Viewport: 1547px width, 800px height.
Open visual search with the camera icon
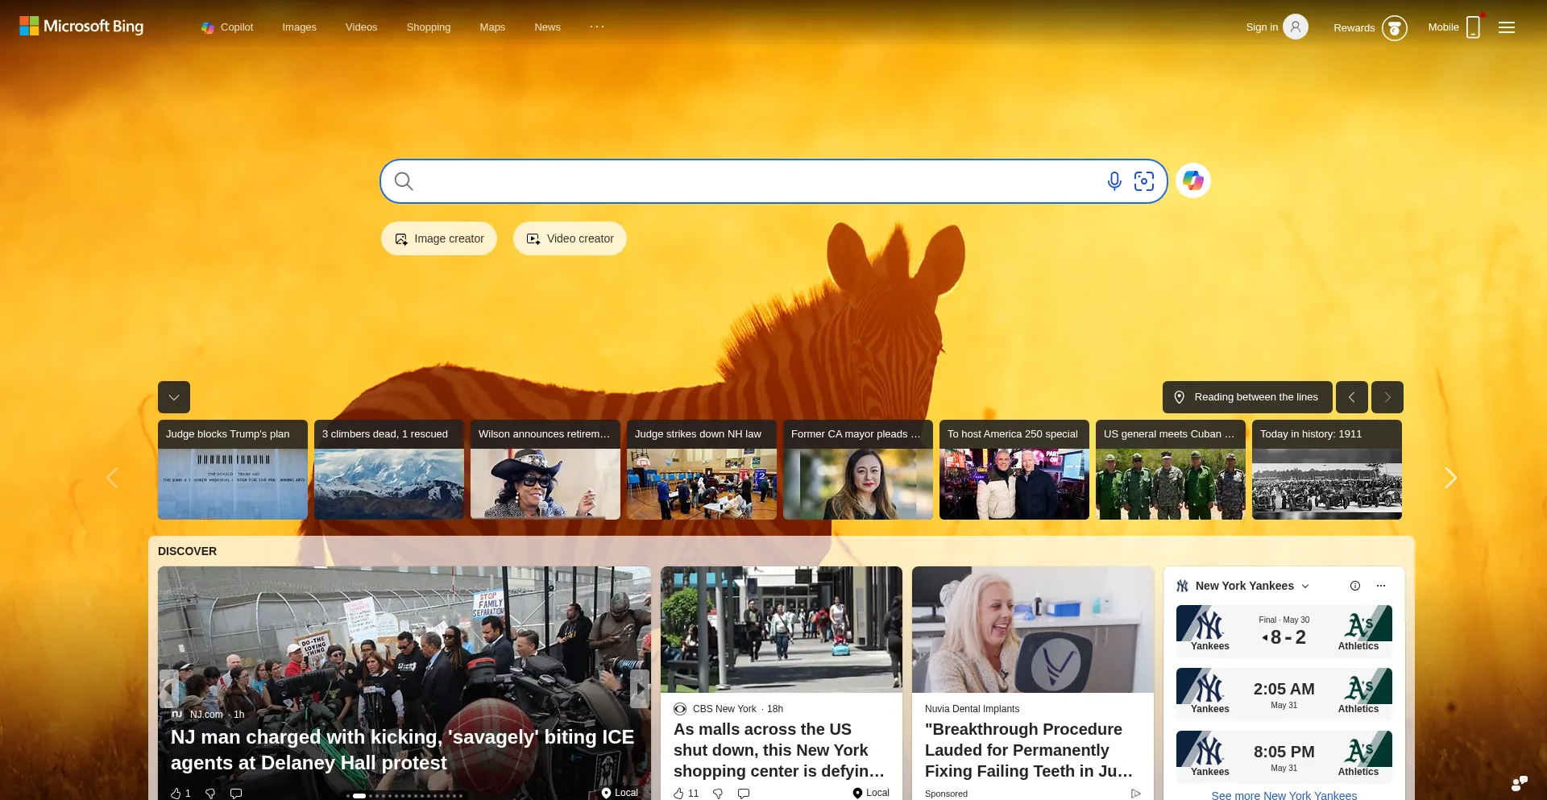click(1144, 181)
